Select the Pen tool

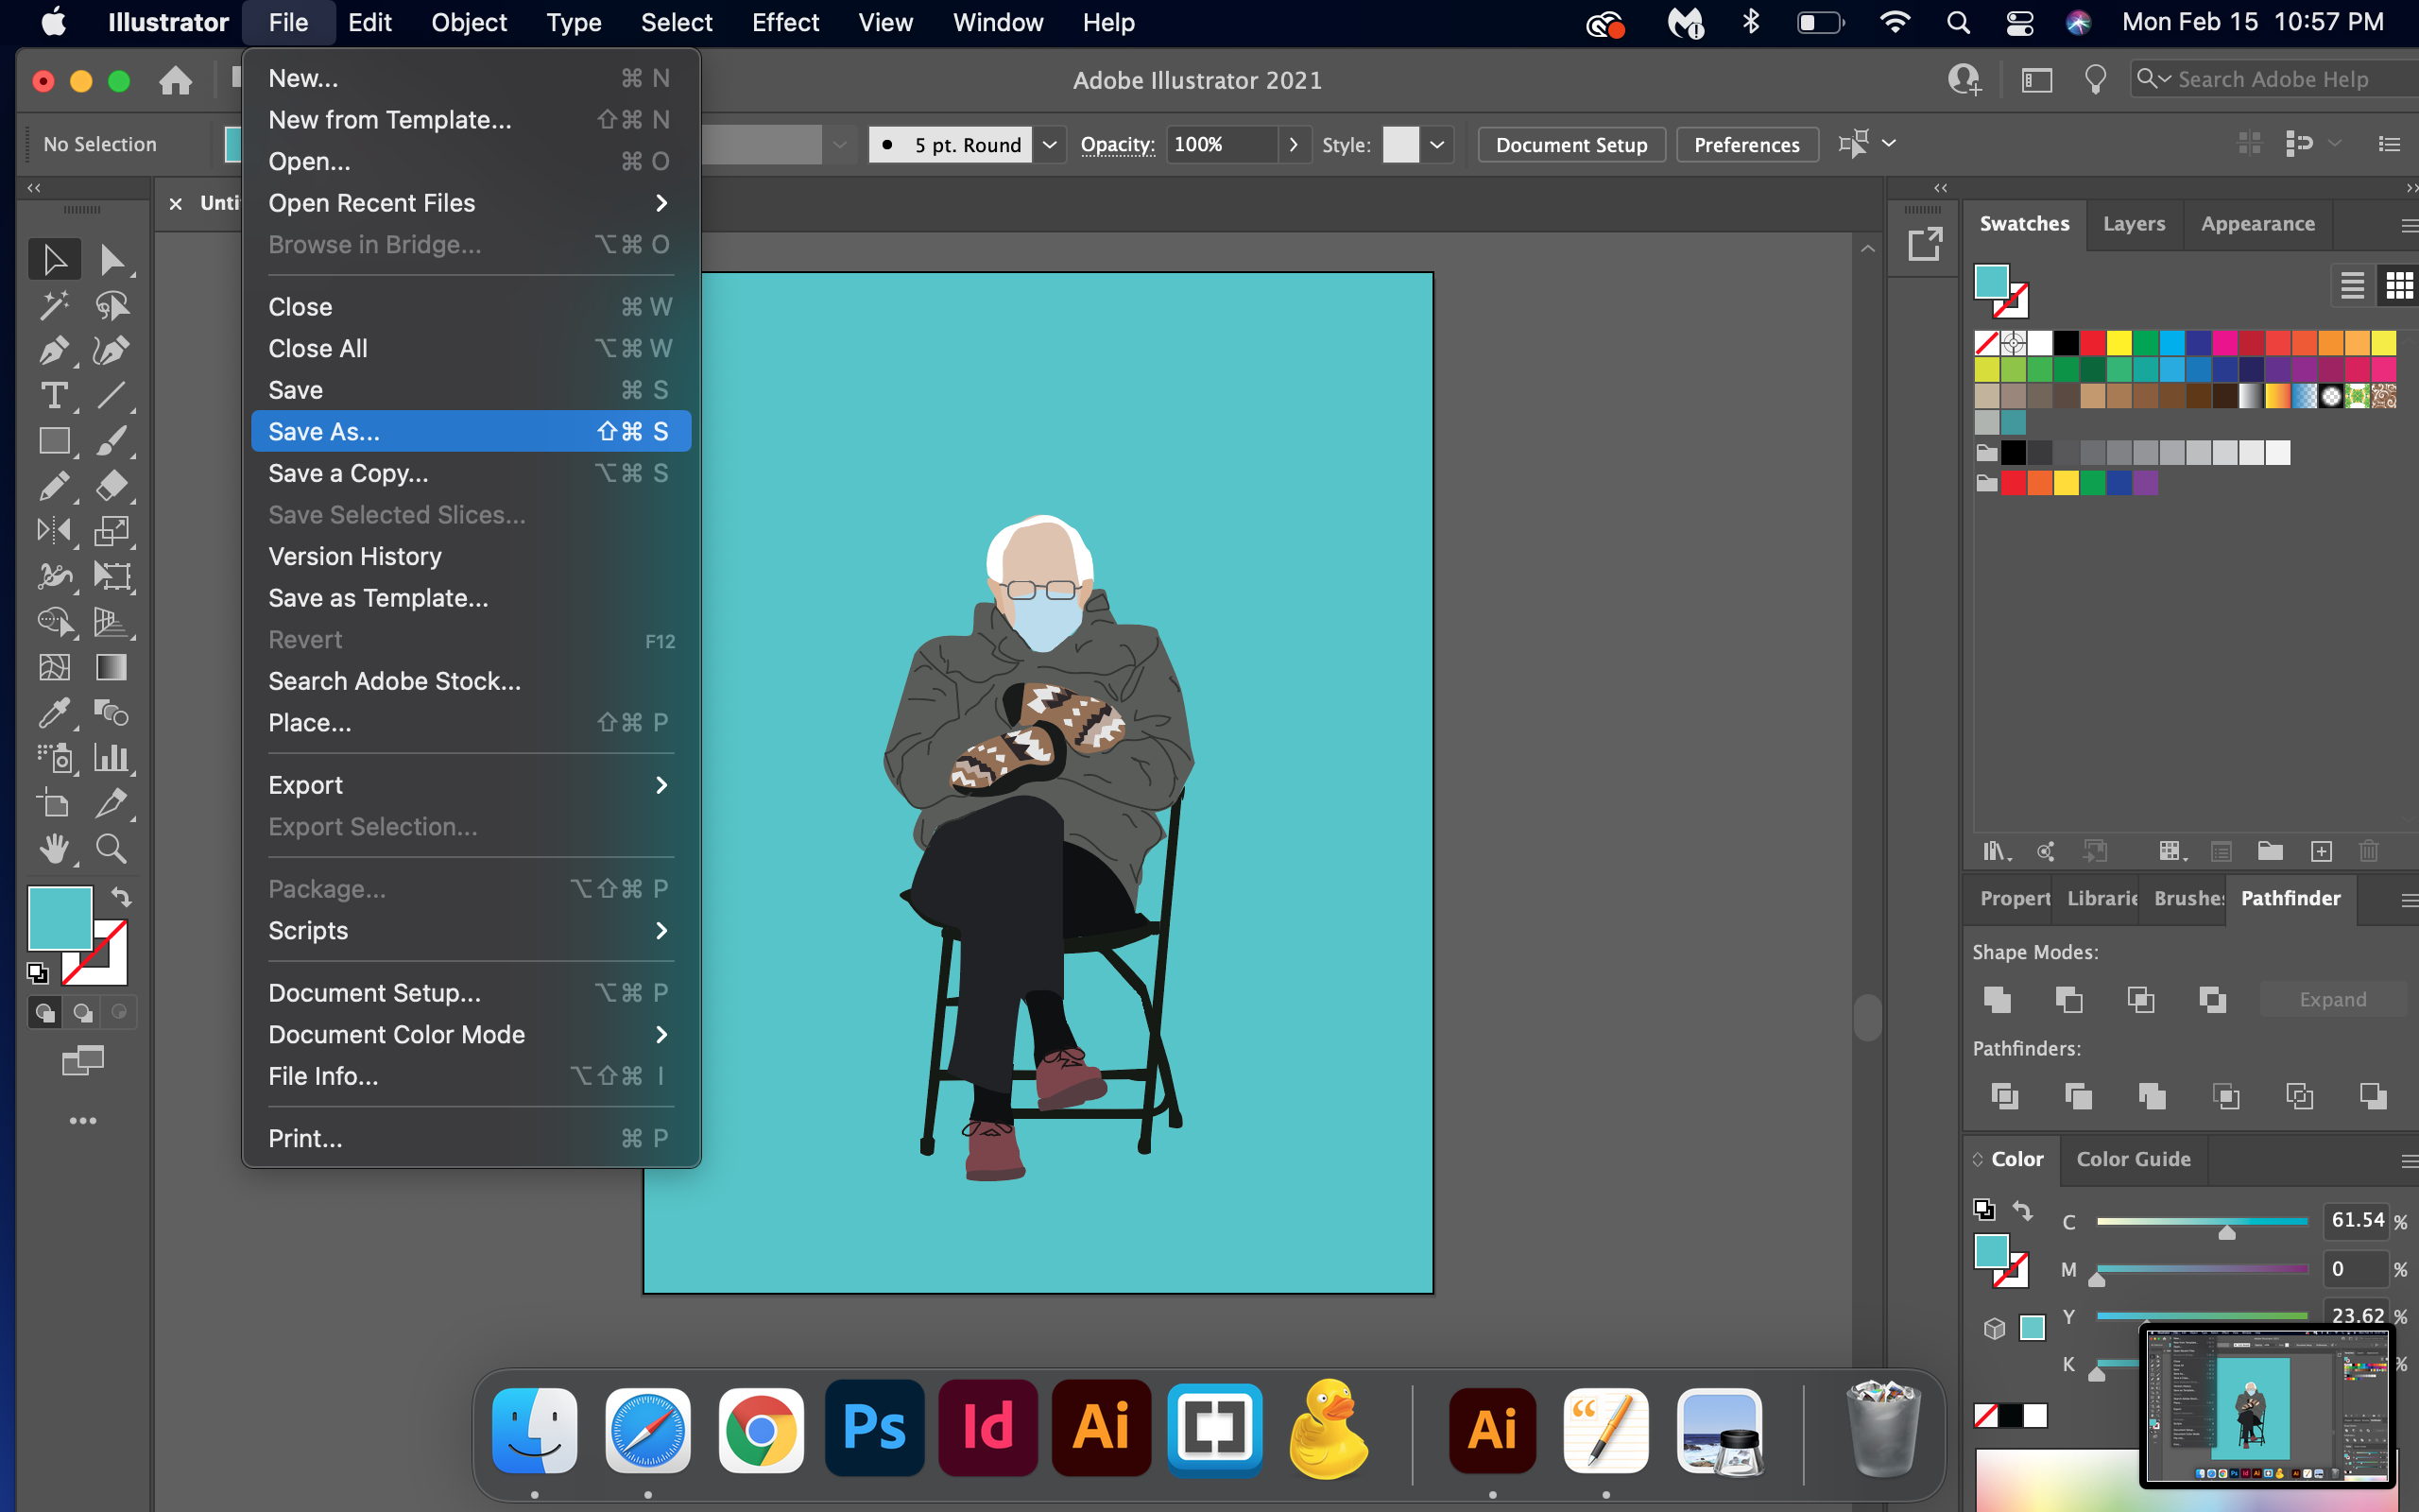coord(55,350)
